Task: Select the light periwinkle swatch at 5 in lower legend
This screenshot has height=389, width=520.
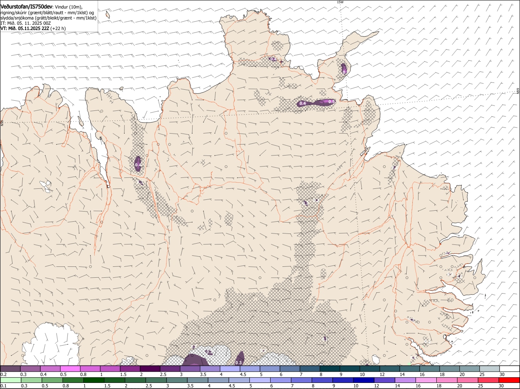Action: click(260, 380)
